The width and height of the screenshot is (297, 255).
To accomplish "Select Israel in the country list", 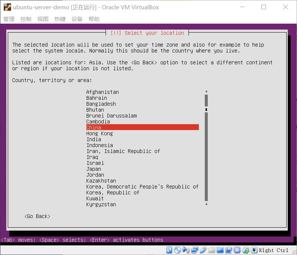I will pos(95,163).
